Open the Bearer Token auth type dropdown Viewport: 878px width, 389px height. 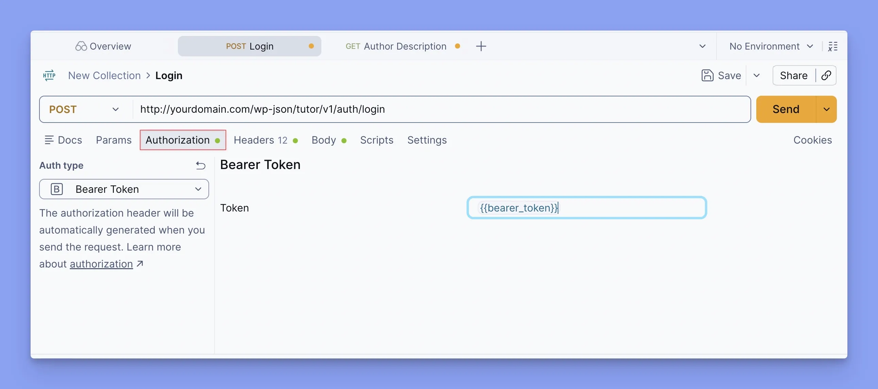click(124, 189)
